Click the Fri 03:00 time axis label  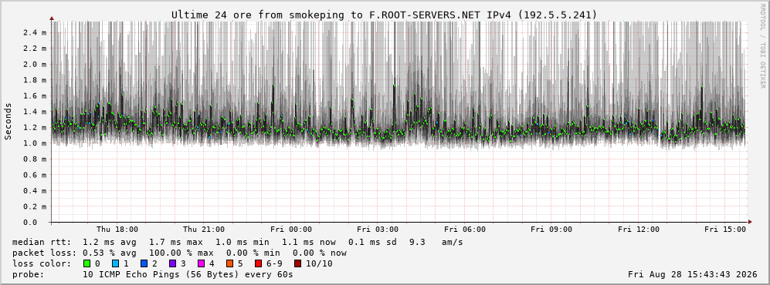point(378,230)
